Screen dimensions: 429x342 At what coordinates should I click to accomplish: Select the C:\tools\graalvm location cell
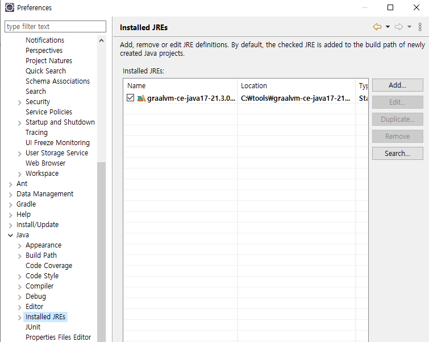pyautogui.click(x=295, y=98)
